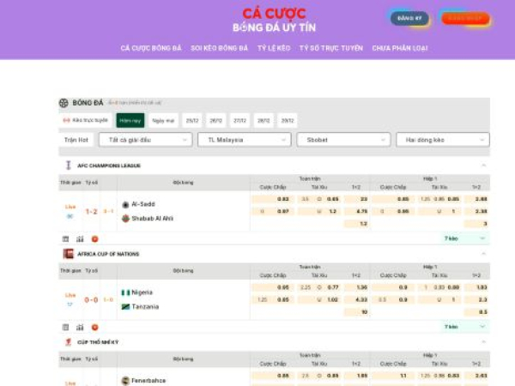
Task: Click the Fenerbahce team name
Action: [x=148, y=381]
